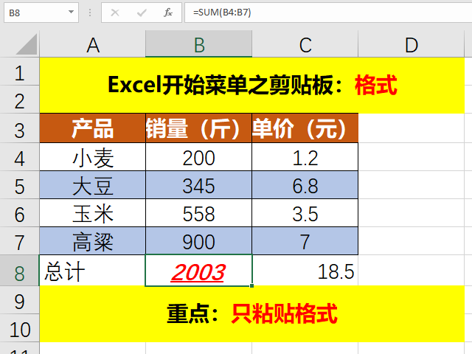The image size is (472, 354).
Task: Click empty cell D5
Action: tap(412, 185)
